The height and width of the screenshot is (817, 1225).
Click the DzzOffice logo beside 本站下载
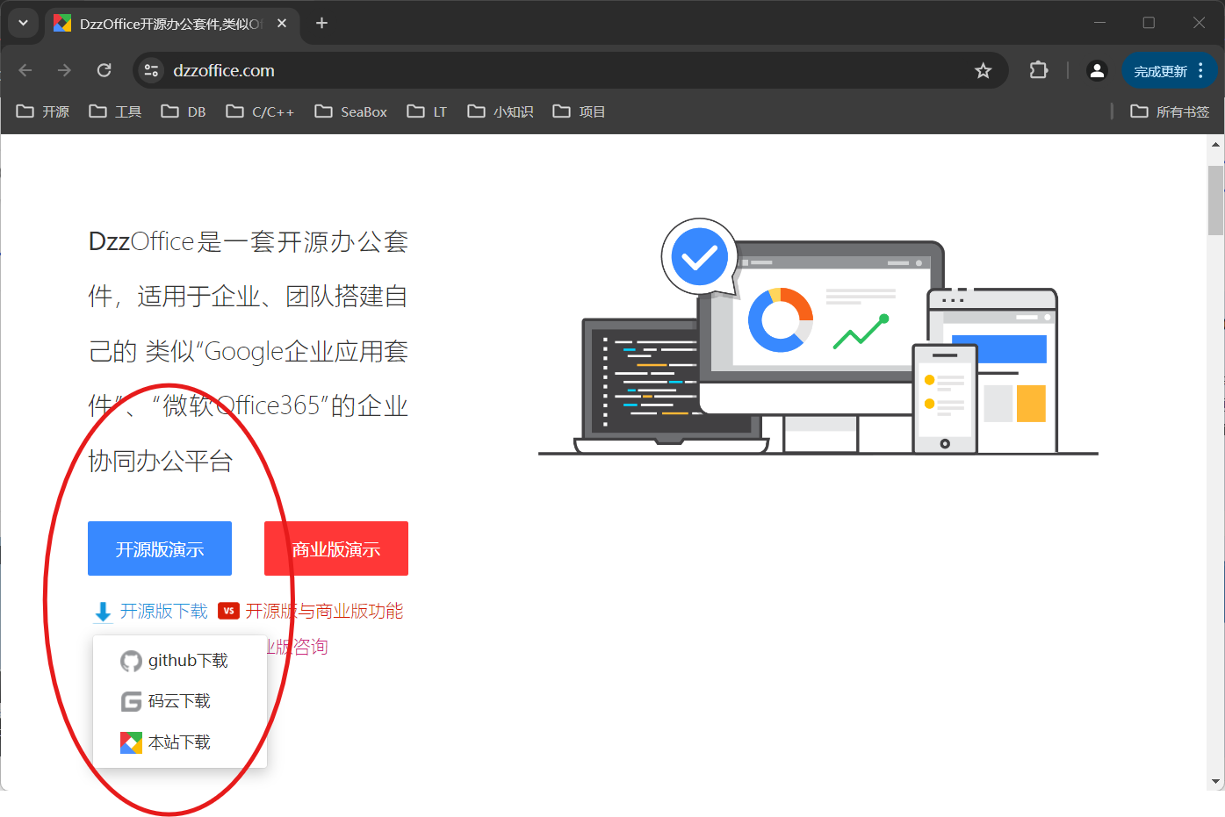pos(131,742)
